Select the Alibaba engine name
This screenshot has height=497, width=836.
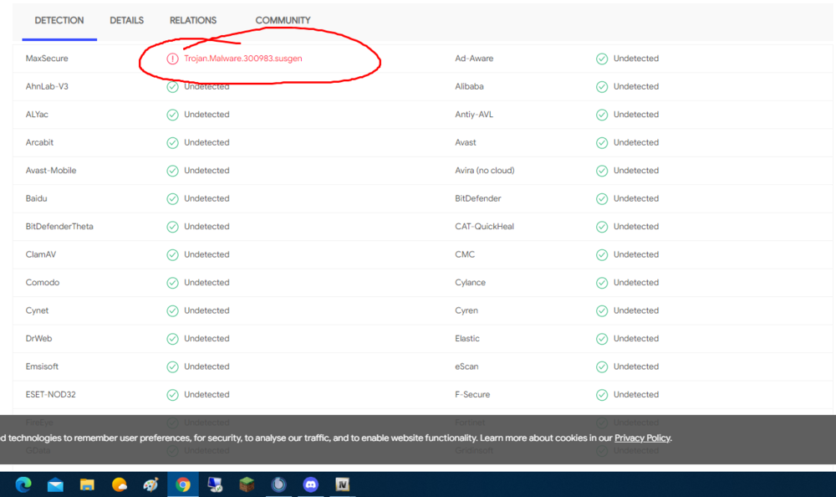469,86
